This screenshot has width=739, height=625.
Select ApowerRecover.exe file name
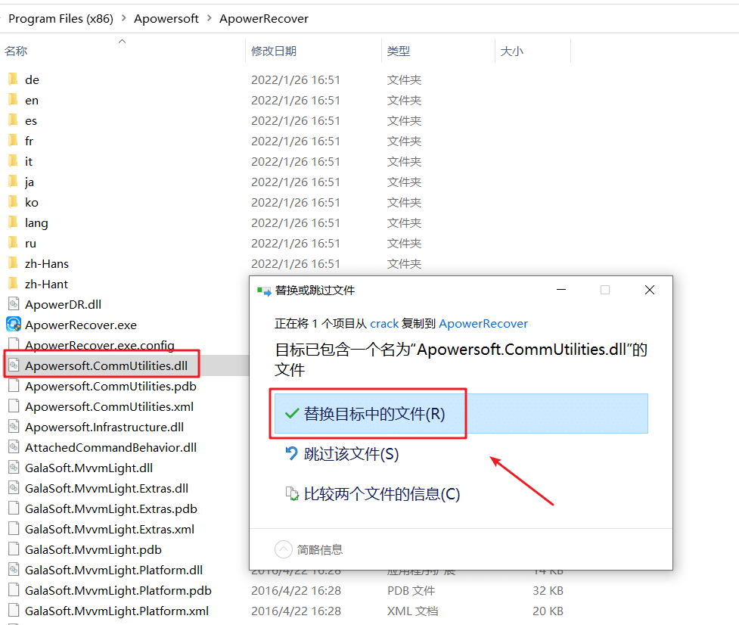click(x=81, y=325)
